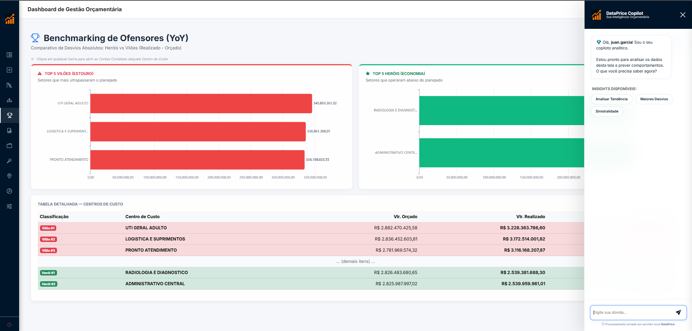Open the map pin location sidebar icon

(x=10, y=176)
